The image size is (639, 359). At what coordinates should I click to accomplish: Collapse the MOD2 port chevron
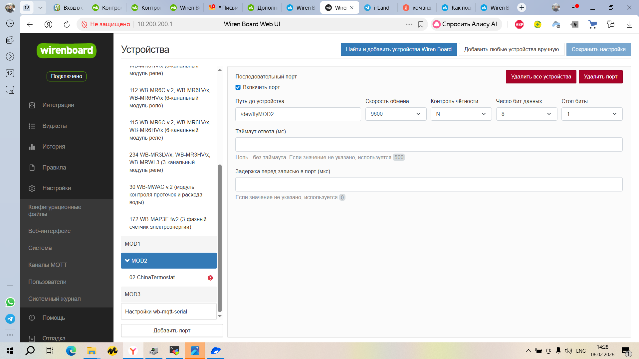tap(127, 261)
